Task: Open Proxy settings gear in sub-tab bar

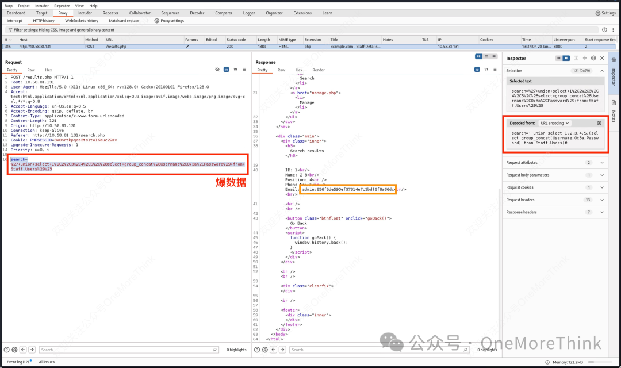Action: coord(157,21)
